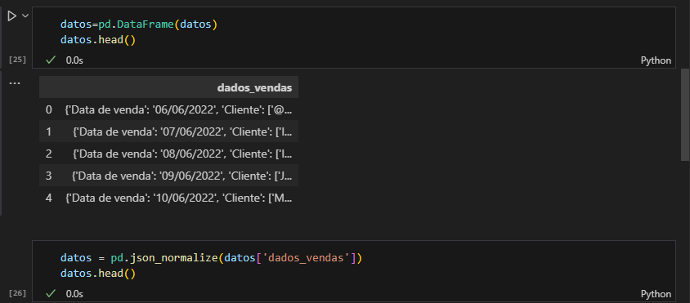Image resolution: width=690 pixels, height=303 pixels.
Task: Change language mode via Python label on cell 25
Action: click(656, 60)
